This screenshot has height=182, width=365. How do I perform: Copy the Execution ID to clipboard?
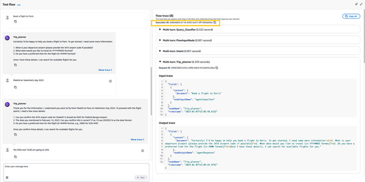215,23
